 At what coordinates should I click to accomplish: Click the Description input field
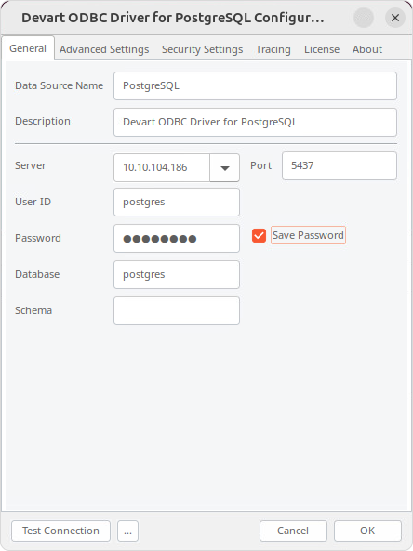tap(255, 123)
